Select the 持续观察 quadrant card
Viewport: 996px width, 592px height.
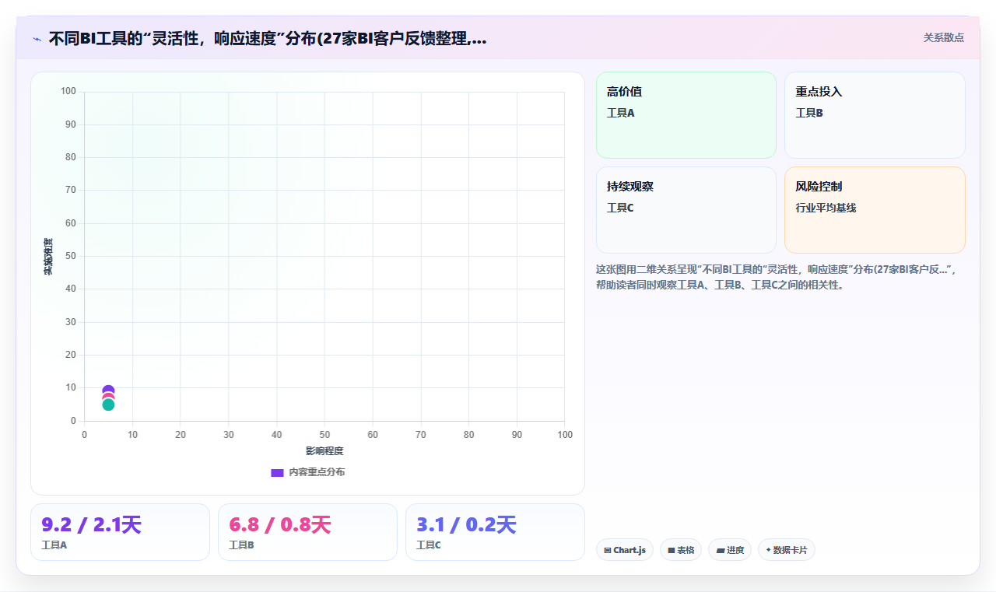[x=686, y=210]
